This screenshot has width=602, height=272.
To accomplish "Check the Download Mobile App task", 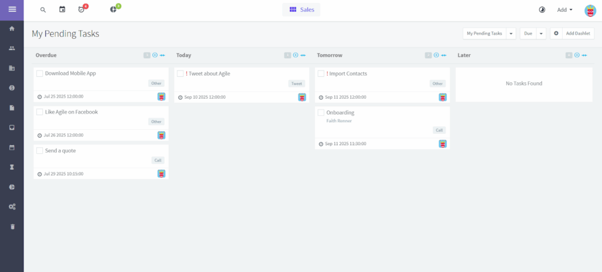I will (40, 73).
